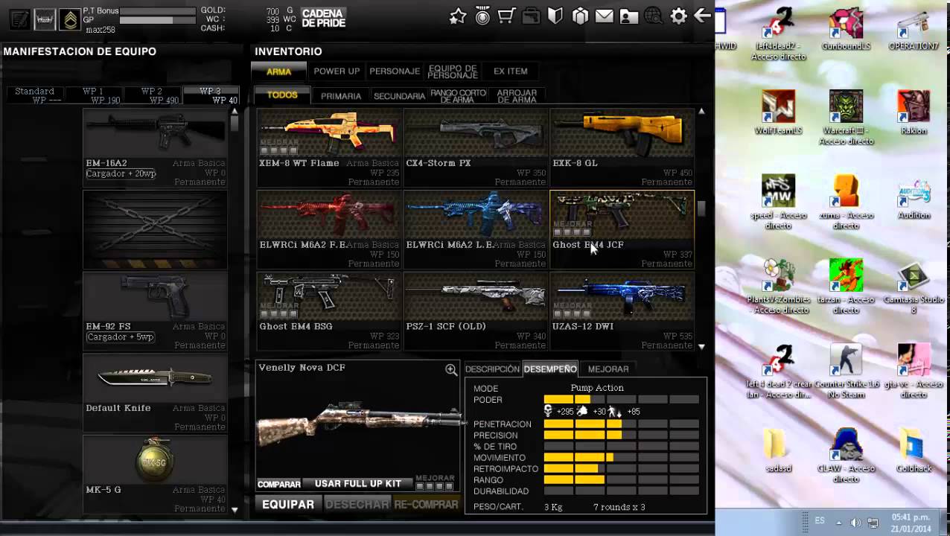Open the medal achievements icon
This screenshot has height=536, width=950.
coord(482,16)
